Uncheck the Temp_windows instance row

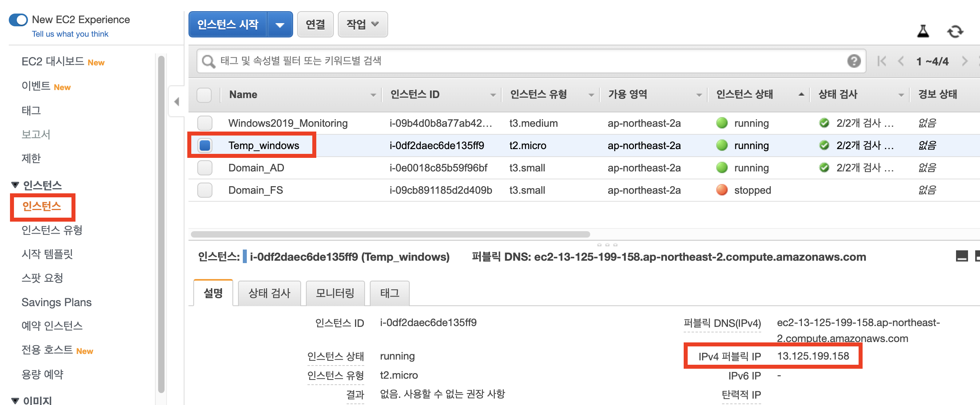pos(205,145)
